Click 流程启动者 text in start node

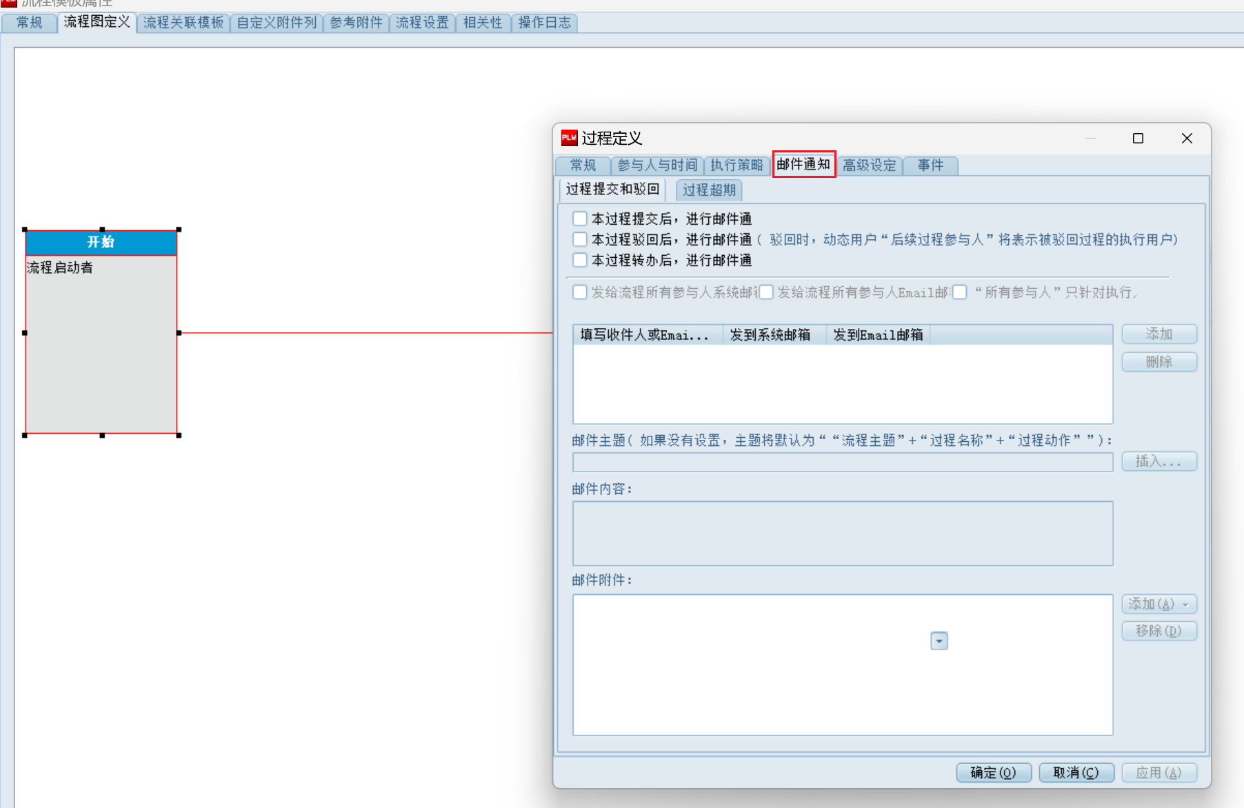click(60, 267)
